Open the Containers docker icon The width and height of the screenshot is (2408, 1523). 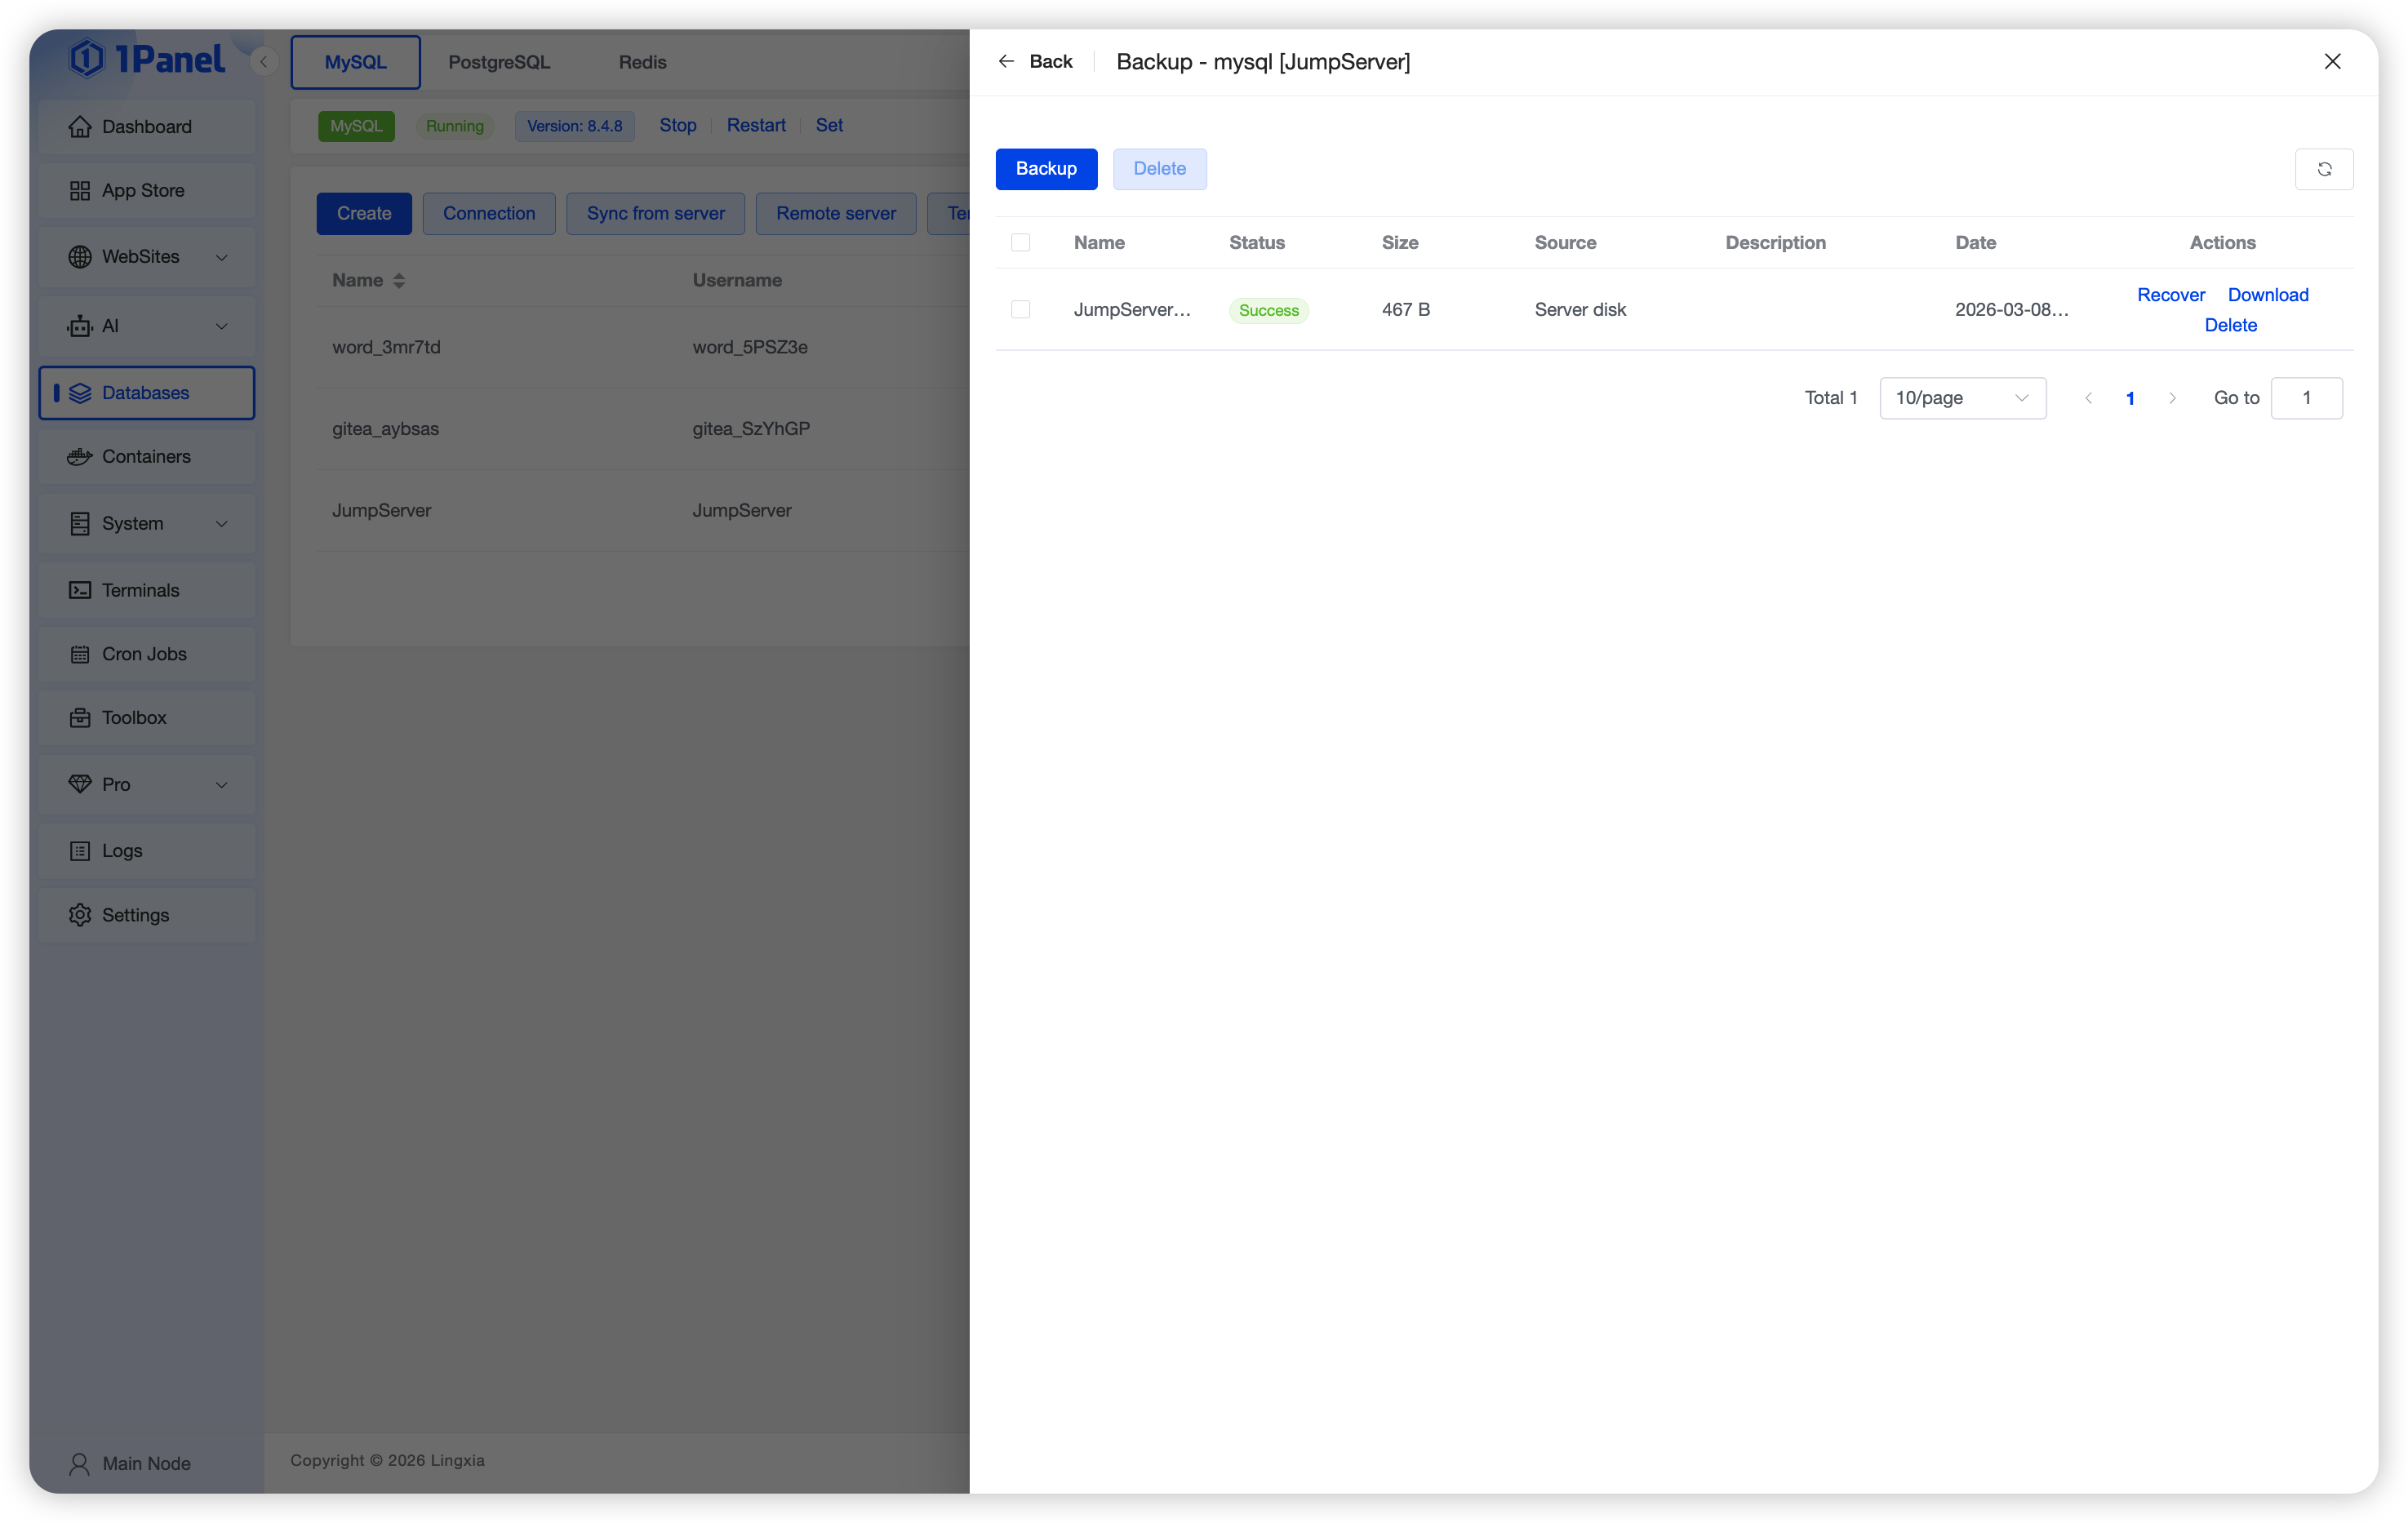click(80, 457)
